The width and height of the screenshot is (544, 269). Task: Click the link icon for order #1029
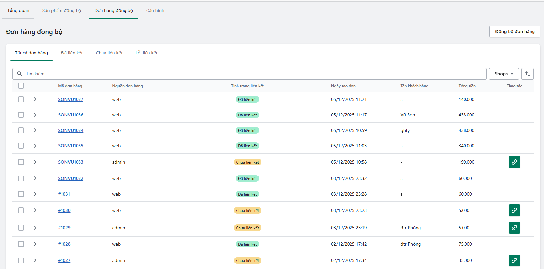[514, 228]
